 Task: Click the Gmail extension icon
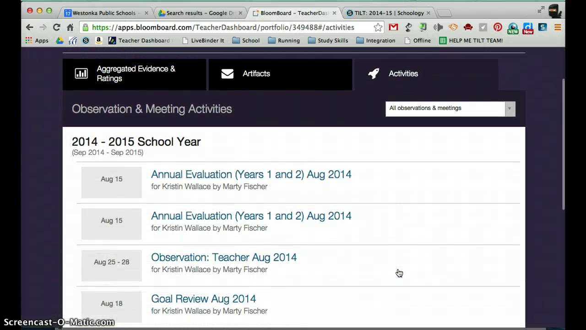(x=393, y=27)
